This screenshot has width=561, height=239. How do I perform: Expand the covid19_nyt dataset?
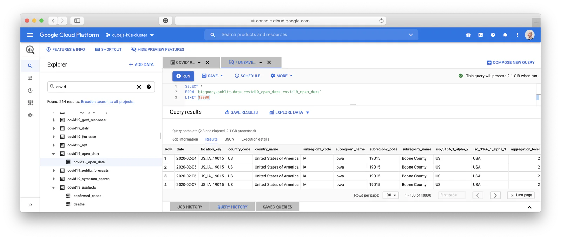54,145
